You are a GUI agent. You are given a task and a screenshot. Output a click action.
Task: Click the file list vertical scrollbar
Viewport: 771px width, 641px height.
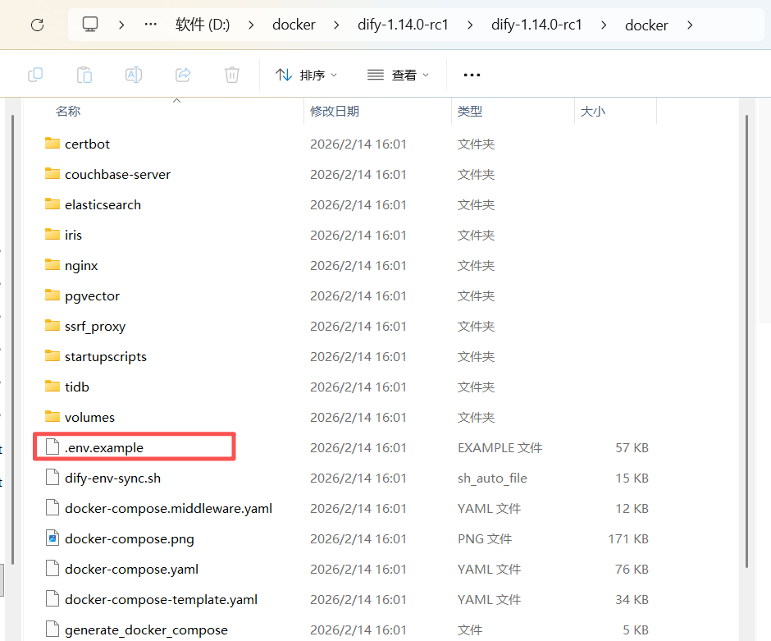(746, 341)
